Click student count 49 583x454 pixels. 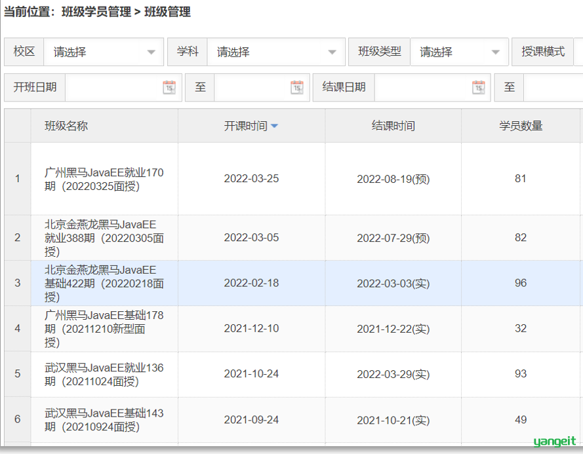click(x=521, y=420)
